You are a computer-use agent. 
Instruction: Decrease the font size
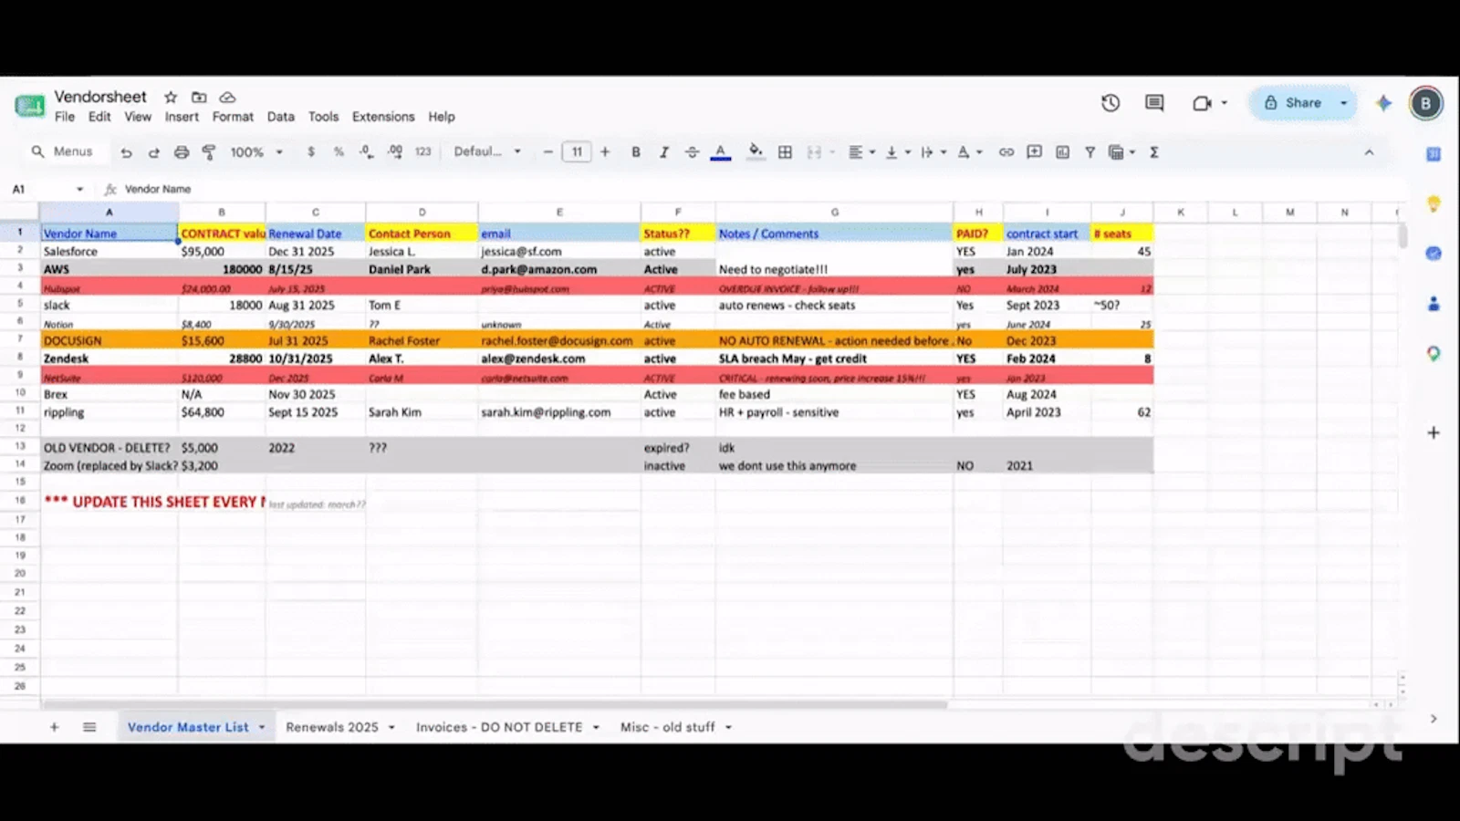[x=547, y=152]
